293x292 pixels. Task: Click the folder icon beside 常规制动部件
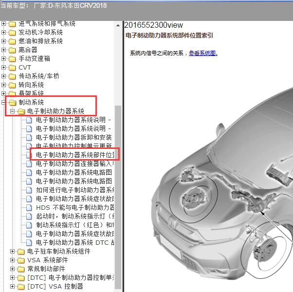click(x=21, y=269)
